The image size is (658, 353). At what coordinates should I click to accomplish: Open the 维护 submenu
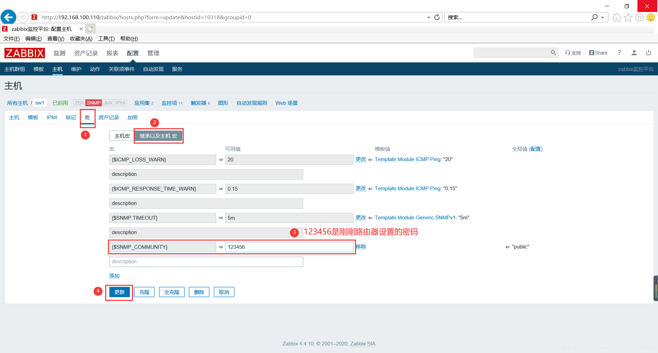pyautogui.click(x=76, y=69)
